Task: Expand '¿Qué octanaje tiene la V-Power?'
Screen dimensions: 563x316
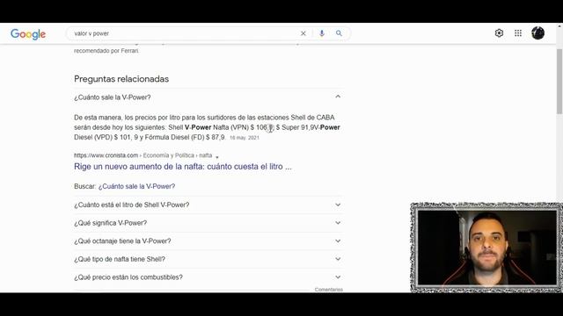Action: point(208,241)
